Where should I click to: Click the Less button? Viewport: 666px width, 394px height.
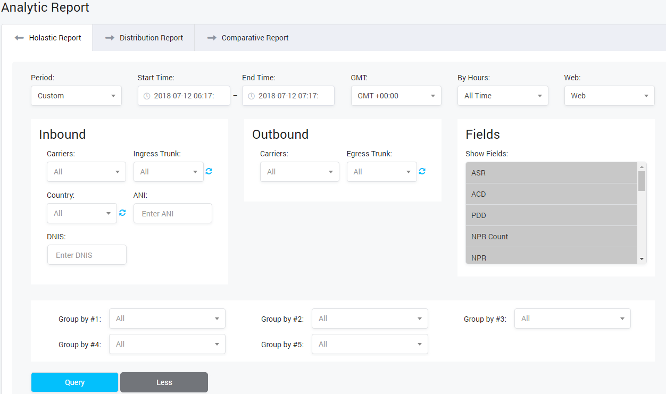click(164, 382)
